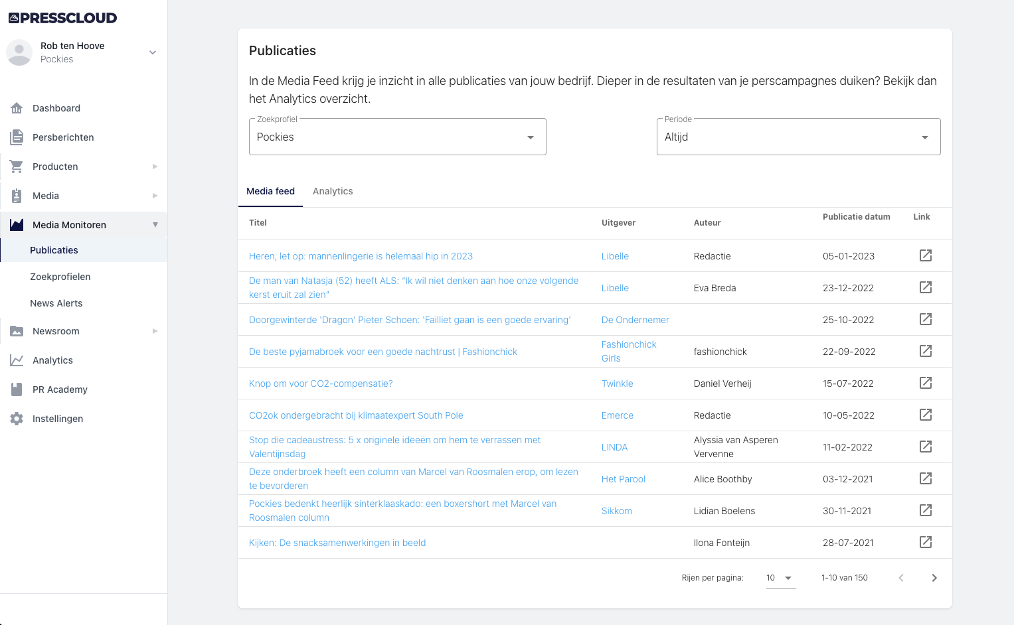Open Instellingen via the gear icon
This screenshot has height=625, width=1014.
pos(16,419)
